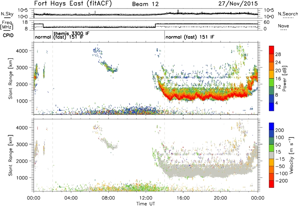Viewport: 298px width, 206px height.
Task: Select the 200 label on velocity colorbar
Action: (280, 130)
